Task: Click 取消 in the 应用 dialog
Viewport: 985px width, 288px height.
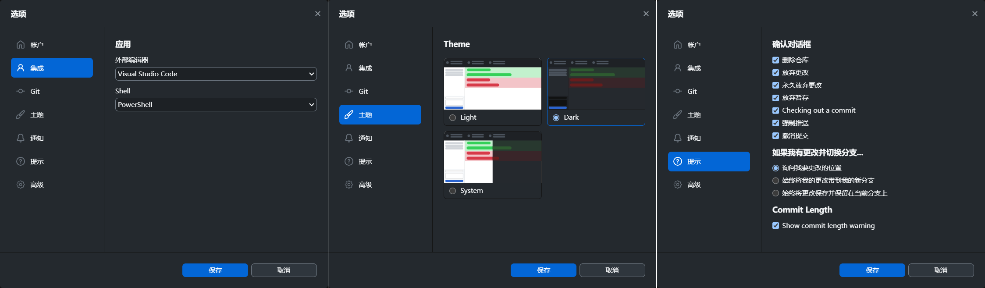Action: 284,270
